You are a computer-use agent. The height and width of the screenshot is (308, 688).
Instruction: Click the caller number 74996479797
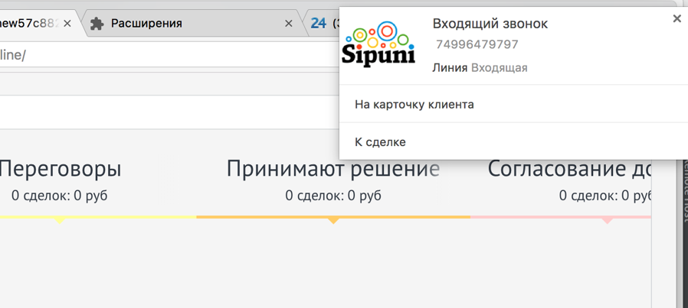point(477,44)
